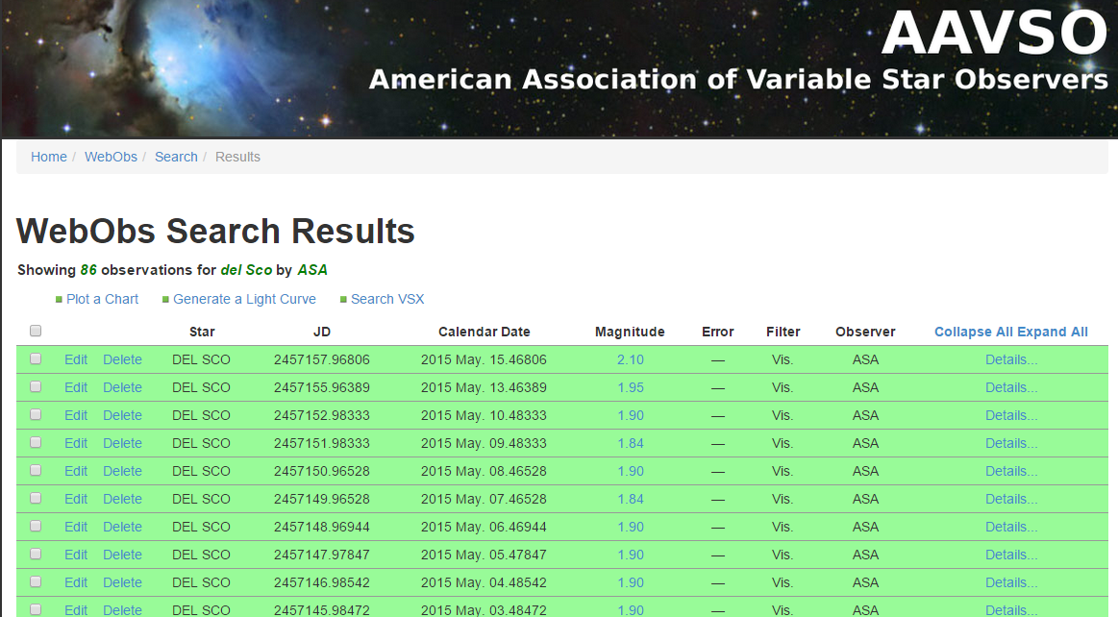Check the row dated 2015 May. 09.48333
The height and width of the screenshot is (617, 1118).
coord(36,442)
